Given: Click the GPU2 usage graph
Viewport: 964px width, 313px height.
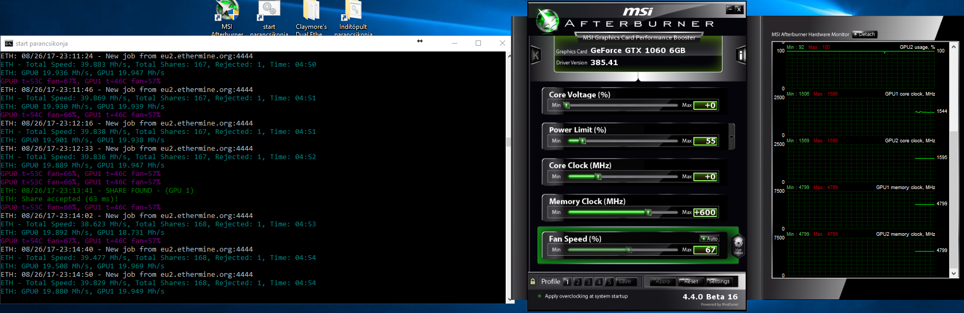Looking at the screenshot, I should coord(860,69).
